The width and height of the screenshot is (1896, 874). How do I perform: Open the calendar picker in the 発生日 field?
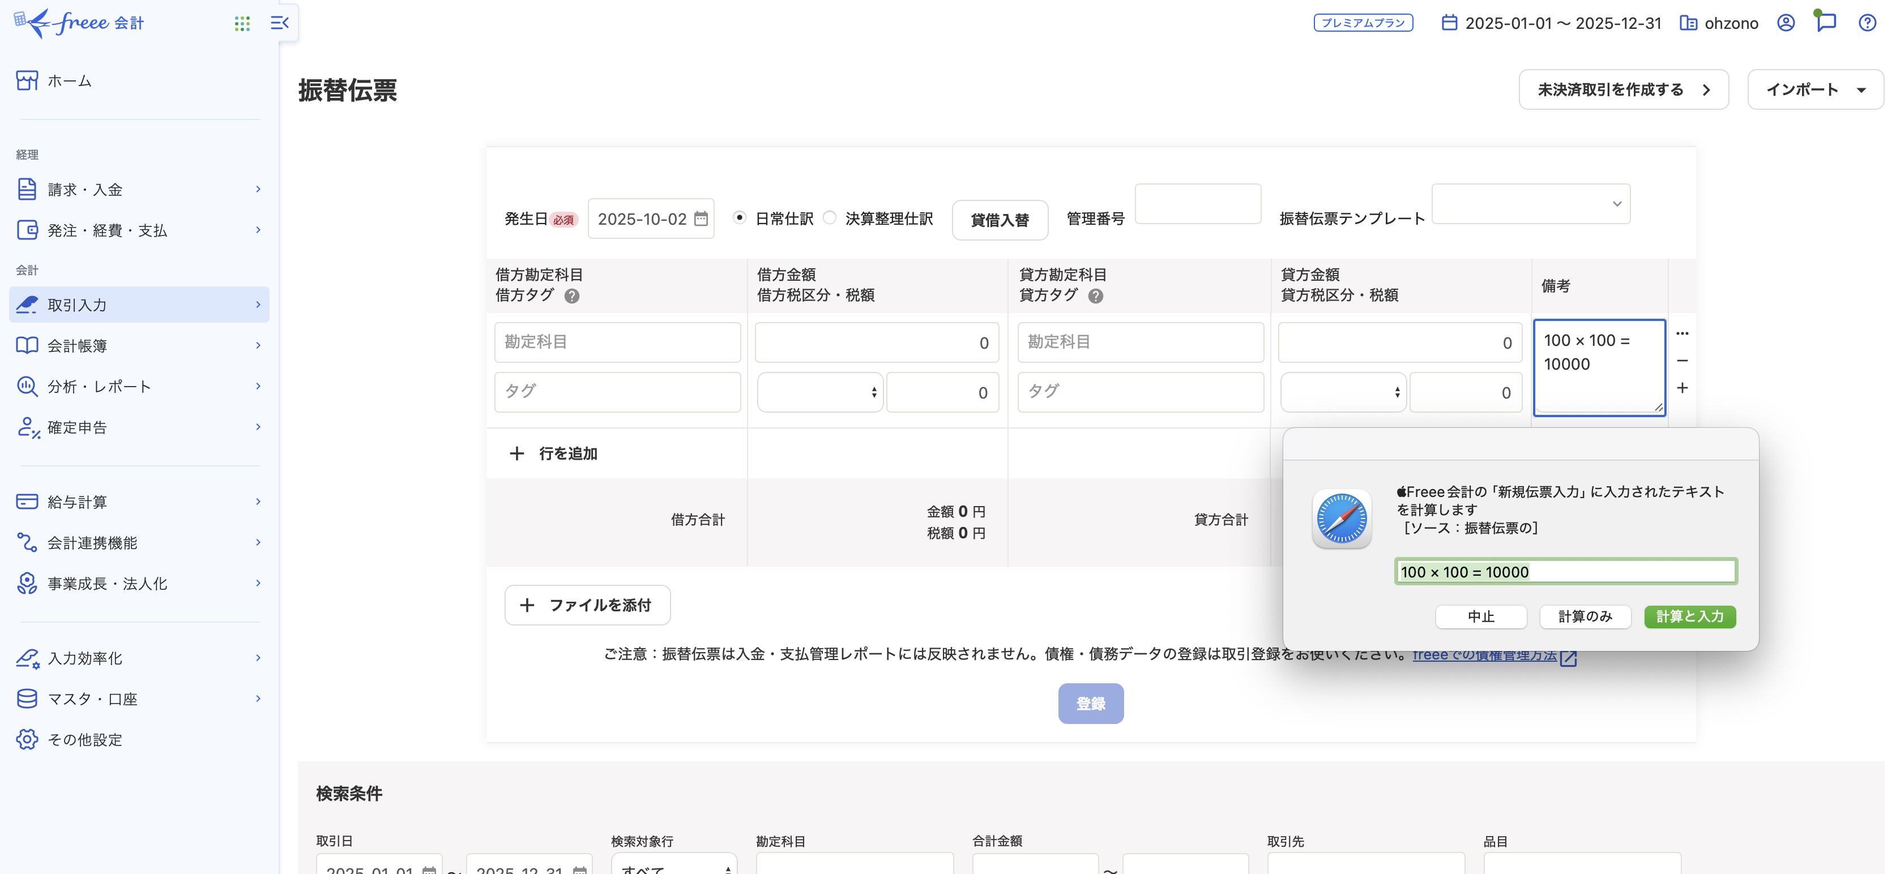(x=701, y=218)
